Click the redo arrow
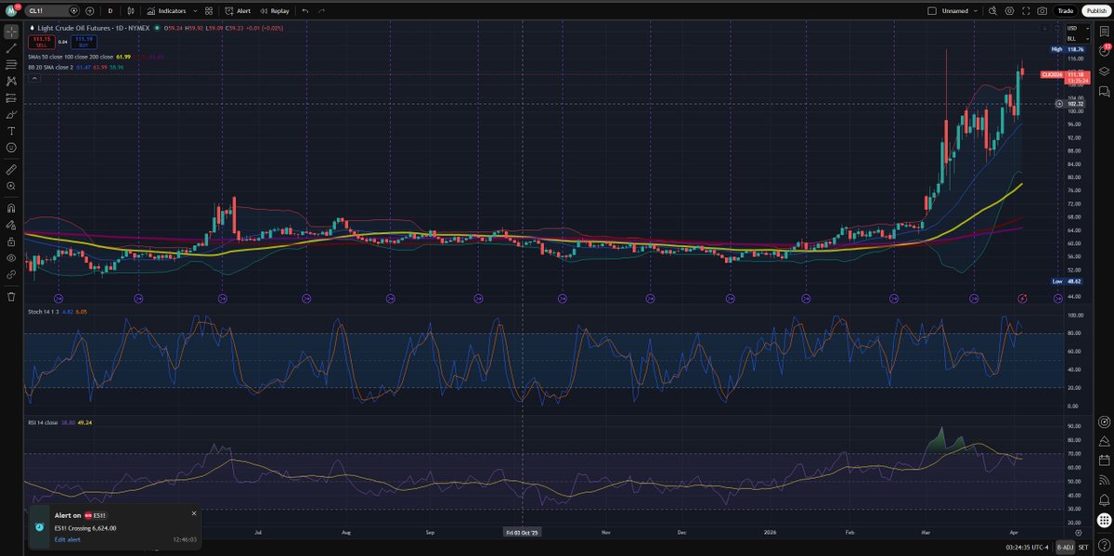1114x556 pixels. pos(322,11)
